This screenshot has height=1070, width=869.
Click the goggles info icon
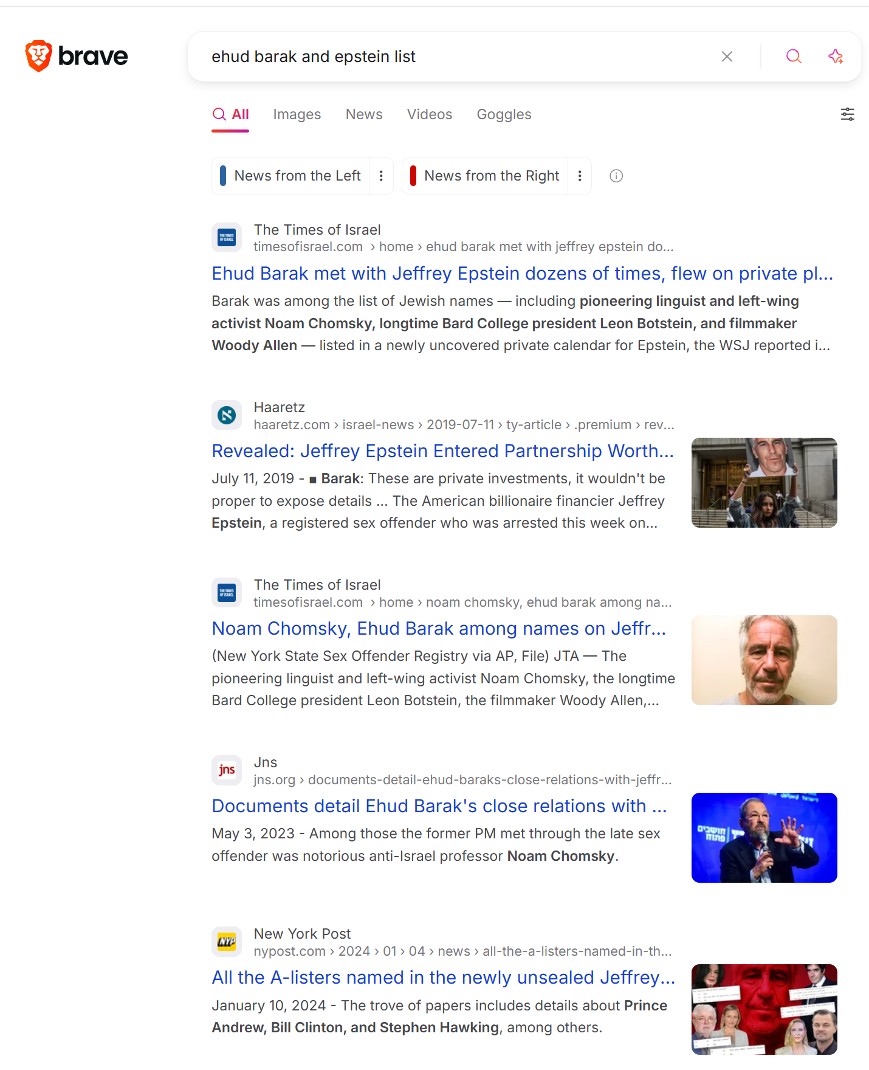[616, 176]
